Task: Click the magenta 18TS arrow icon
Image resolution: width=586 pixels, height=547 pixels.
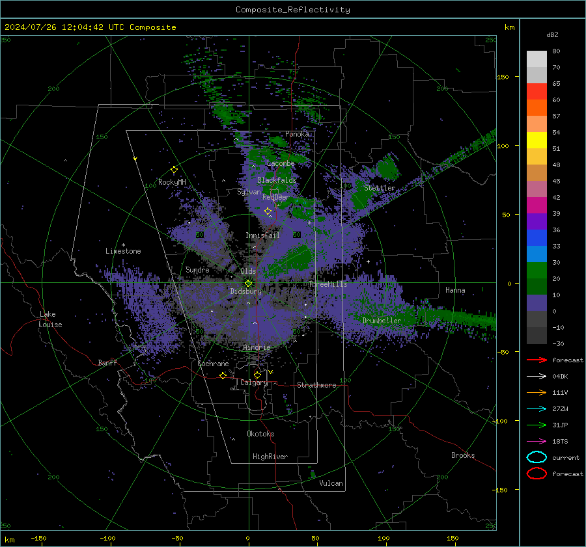Action: point(537,442)
